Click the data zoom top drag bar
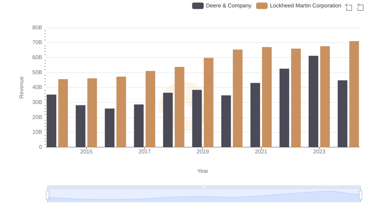Image resolution: width=369 pixels, height=213 pixels. (x=204, y=187)
